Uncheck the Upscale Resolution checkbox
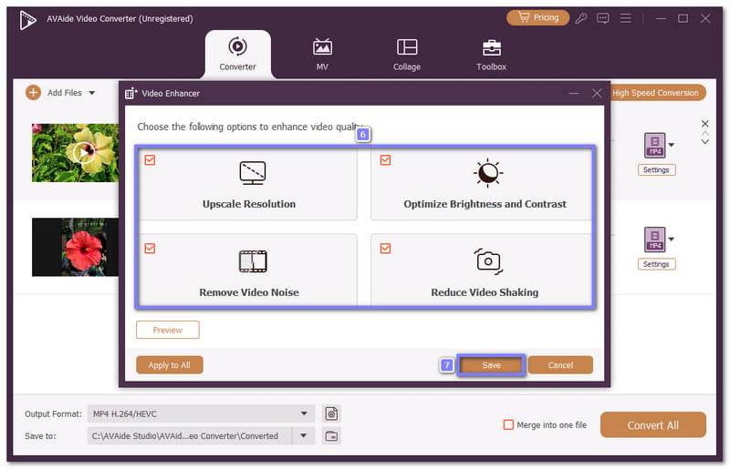This screenshot has height=469, width=730. (x=151, y=160)
